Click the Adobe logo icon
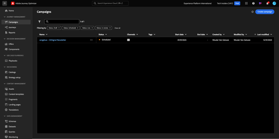 (x=13, y=3)
